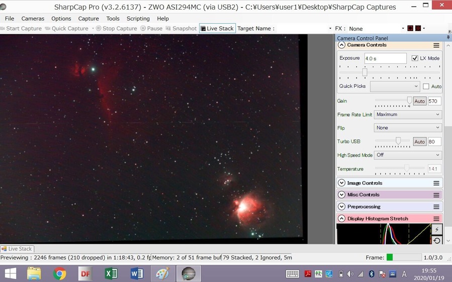This screenshot has height=282, width=452.
Task: Click the camera panel scrollbar down arrow
Action: (448, 240)
